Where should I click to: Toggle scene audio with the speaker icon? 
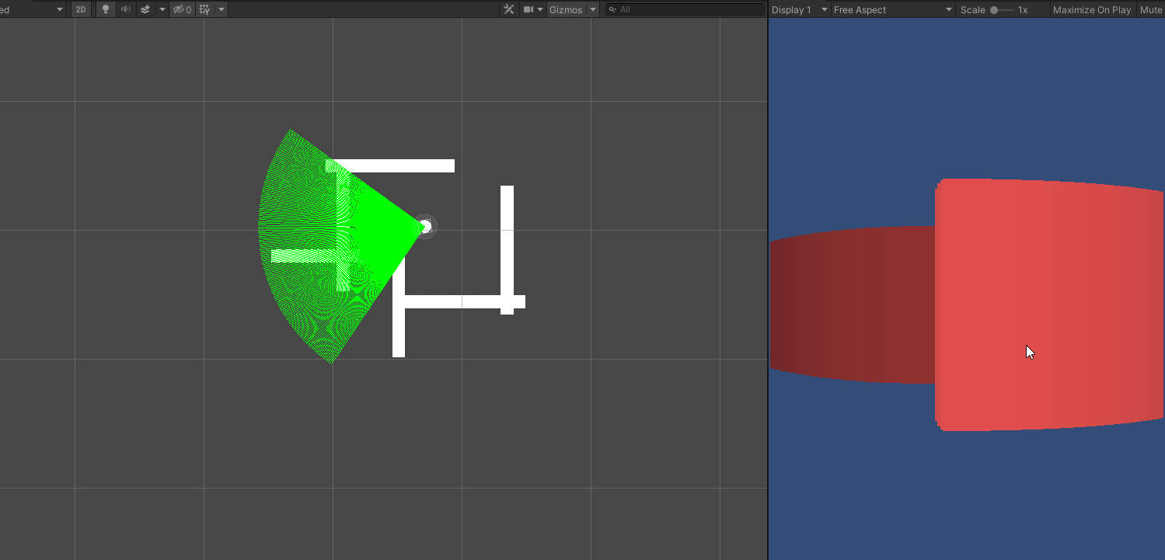point(127,9)
